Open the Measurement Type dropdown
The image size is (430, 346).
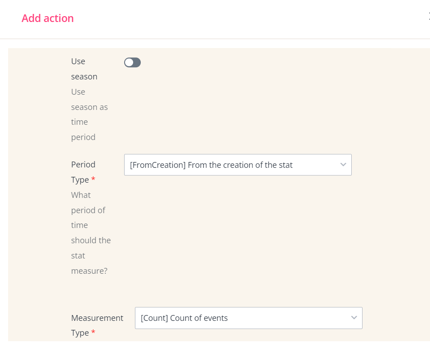tap(248, 318)
